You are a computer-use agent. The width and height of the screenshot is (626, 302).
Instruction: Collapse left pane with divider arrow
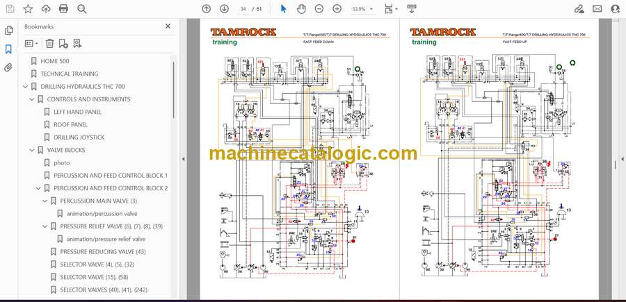[183, 159]
